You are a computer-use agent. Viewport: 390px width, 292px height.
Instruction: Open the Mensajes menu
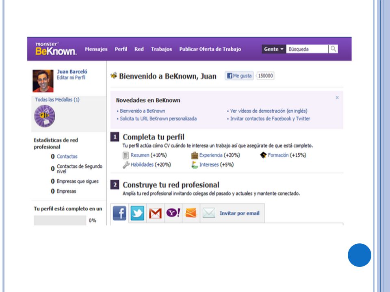(96, 49)
